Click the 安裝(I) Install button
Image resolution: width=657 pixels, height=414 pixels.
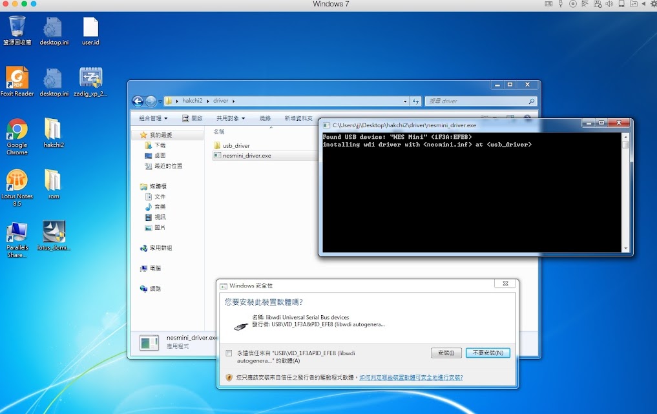click(x=446, y=353)
